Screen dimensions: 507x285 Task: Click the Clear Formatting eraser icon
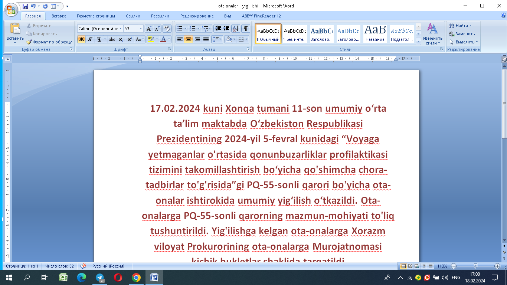[167, 29]
